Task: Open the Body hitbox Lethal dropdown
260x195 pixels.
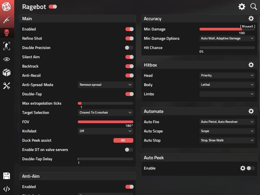Action: coord(227,85)
